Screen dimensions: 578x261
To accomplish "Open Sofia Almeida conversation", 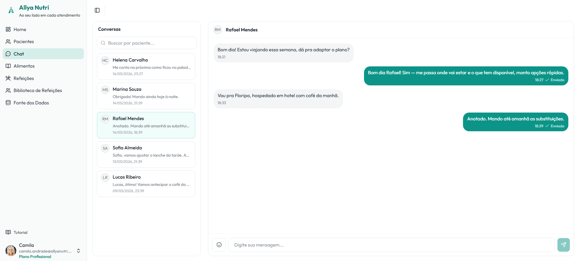I will click(x=146, y=154).
